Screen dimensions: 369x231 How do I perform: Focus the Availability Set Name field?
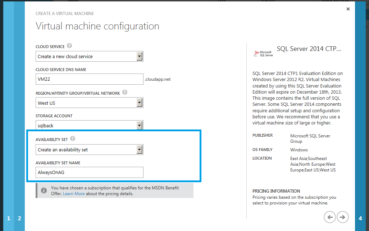coord(90,172)
